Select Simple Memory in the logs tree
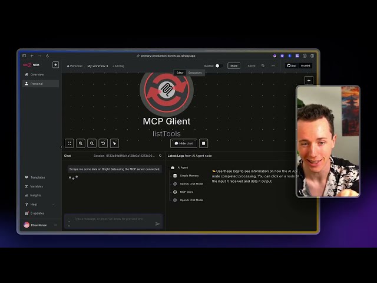 [x=186, y=176]
